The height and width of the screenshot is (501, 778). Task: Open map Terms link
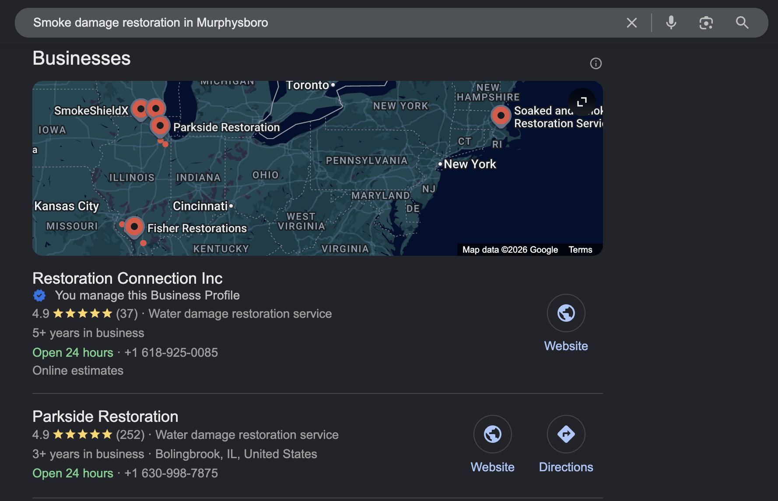(x=580, y=250)
